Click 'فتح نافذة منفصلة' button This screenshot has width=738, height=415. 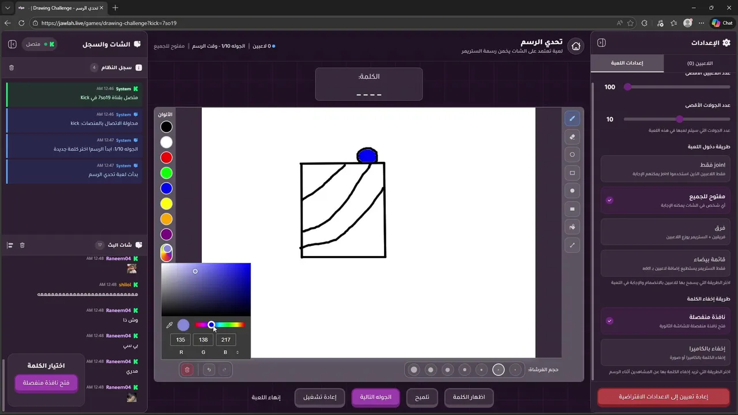[46, 383]
